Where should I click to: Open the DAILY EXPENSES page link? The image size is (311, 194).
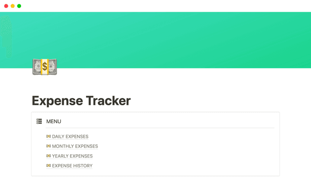pyautogui.click(x=70, y=136)
